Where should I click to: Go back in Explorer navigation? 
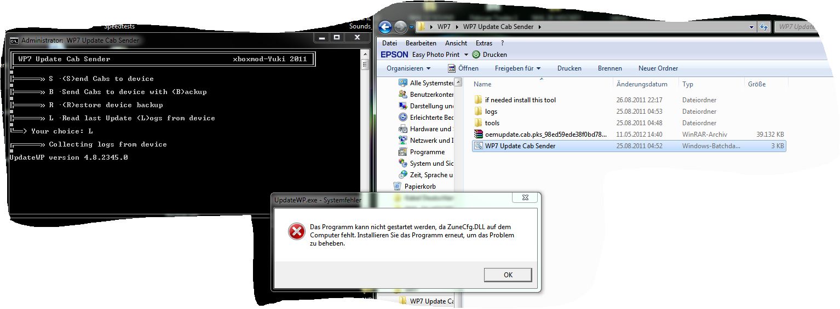(385, 26)
